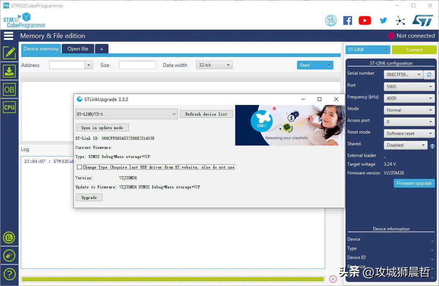The image size is (439, 286).
Task: Open the Option Bytes (OB) icon
Action: [x=9, y=89]
